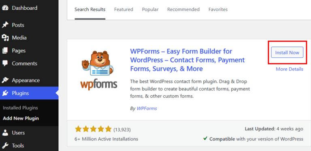This screenshot has width=311, height=151.
Task: Install the WPForms plugin now
Action: pyautogui.click(x=287, y=52)
